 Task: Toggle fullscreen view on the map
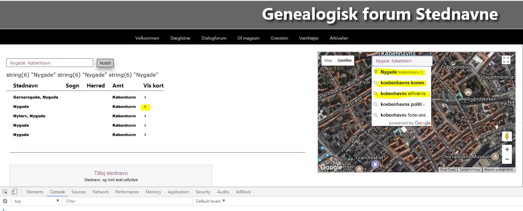(506, 60)
